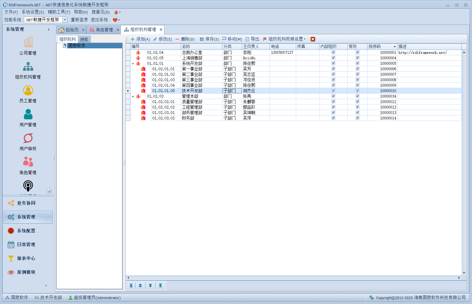This screenshot has width=472, height=304.
Task: Switch to the 角色管理 tab
Action: click(104, 30)
